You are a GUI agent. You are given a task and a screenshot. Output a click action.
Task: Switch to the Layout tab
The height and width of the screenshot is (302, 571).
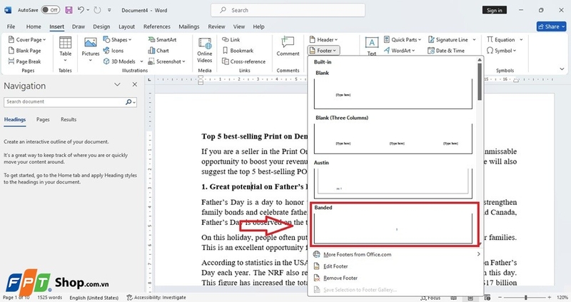[x=127, y=26]
